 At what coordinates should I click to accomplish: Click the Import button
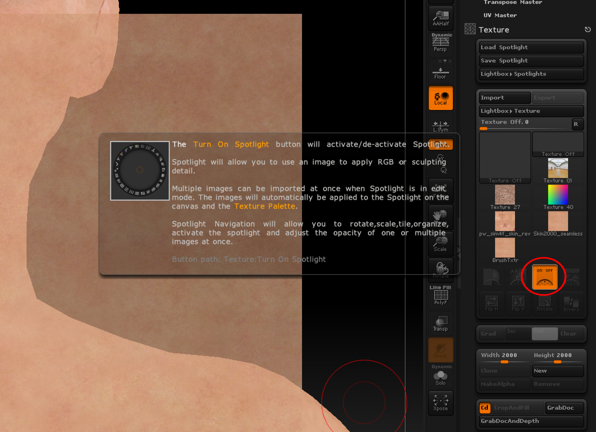pos(504,98)
